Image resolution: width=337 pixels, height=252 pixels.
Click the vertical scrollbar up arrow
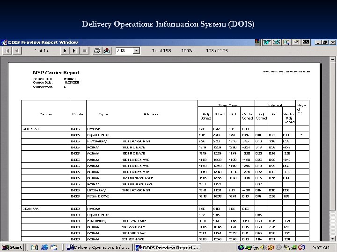pyautogui.click(x=332, y=59)
